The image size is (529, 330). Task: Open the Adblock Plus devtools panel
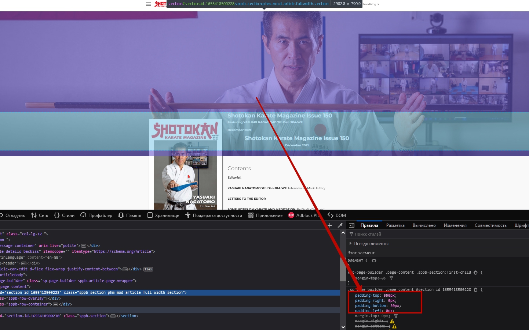pyautogui.click(x=304, y=215)
